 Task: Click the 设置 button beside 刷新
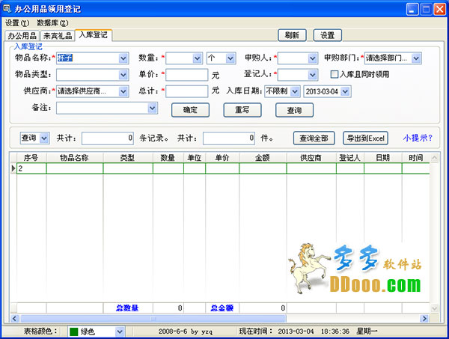[328, 35]
